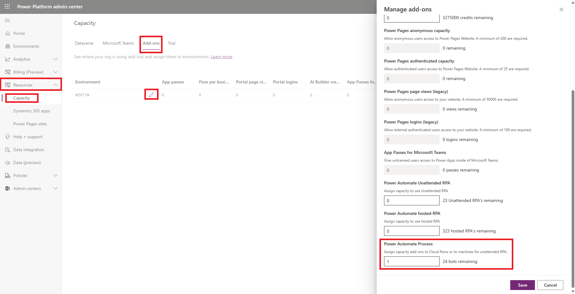Collapse the Resources section chevron
The image size is (575, 294).
(56, 85)
